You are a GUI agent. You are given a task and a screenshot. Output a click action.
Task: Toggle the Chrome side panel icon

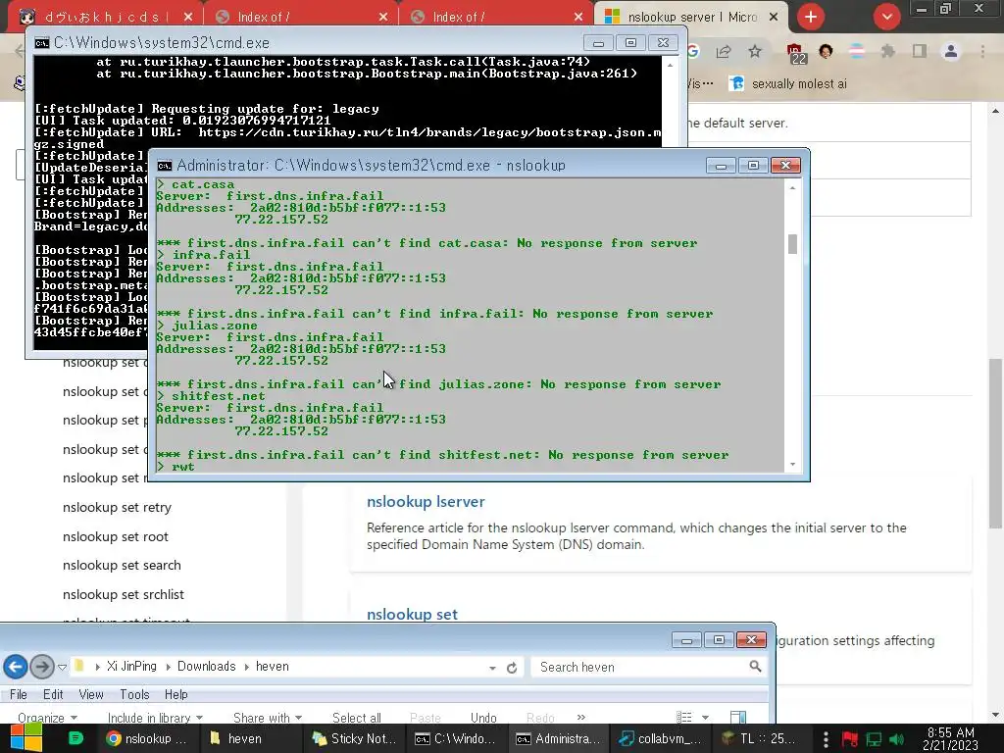[x=920, y=51]
